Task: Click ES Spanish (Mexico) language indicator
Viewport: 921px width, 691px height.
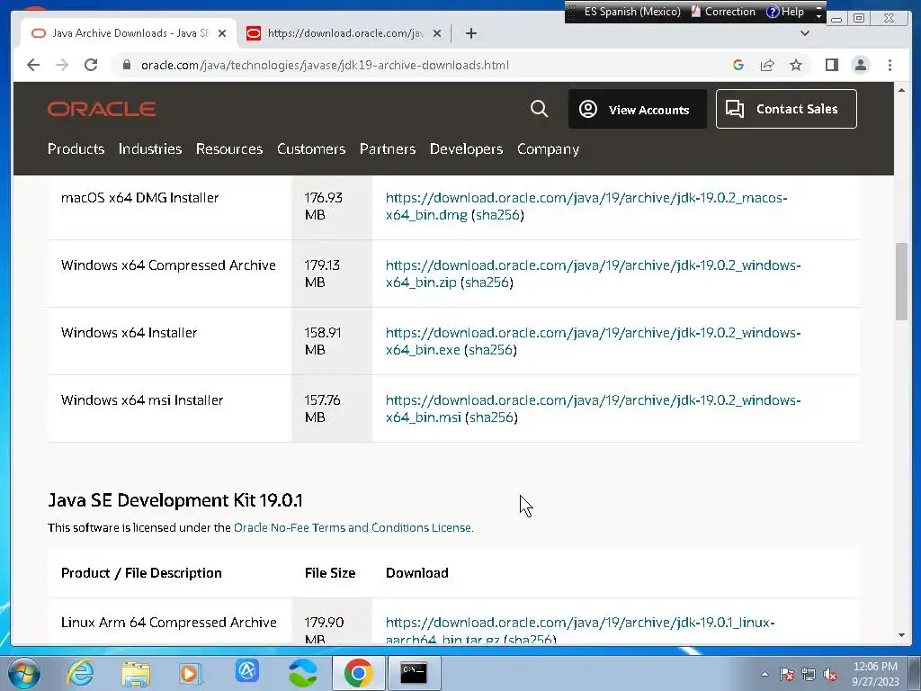Action: (632, 12)
